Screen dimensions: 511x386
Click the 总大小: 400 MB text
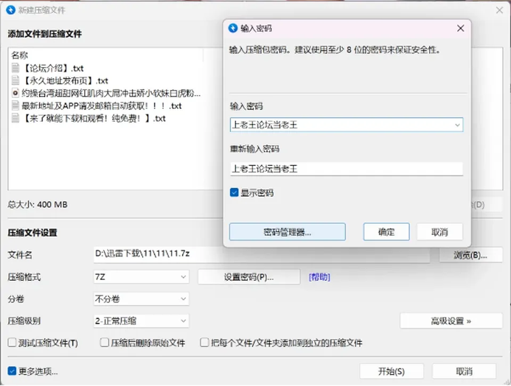tap(37, 204)
